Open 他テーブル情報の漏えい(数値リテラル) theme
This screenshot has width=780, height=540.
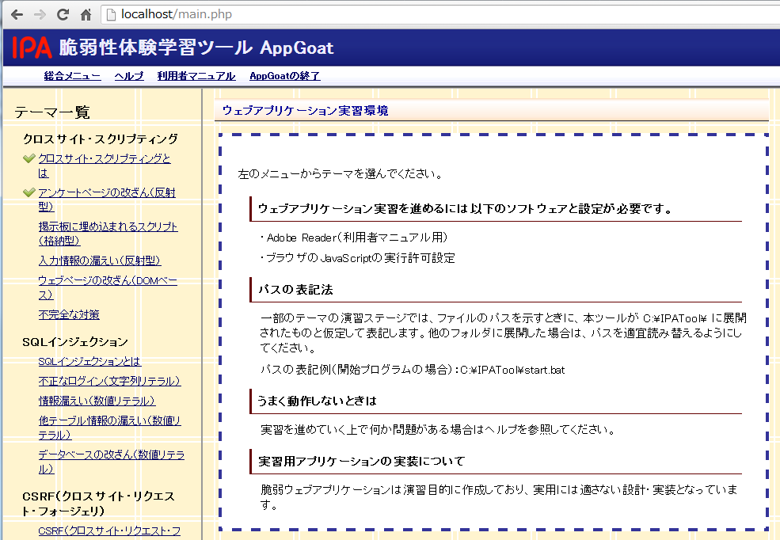(x=109, y=428)
